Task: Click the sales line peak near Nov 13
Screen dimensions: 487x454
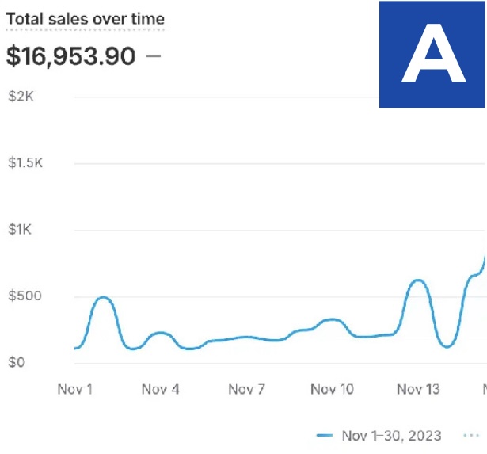Action: coord(418,280)
